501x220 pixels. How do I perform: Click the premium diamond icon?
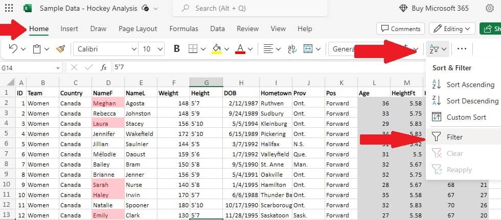click(x=403, y=8)
